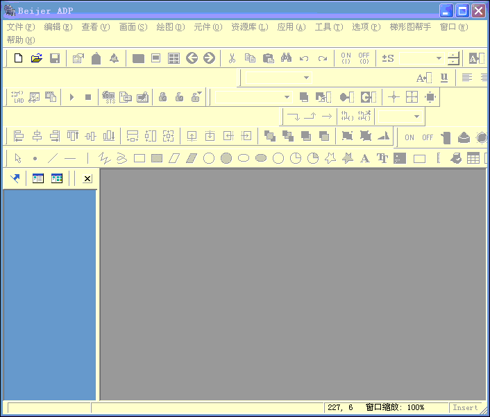The width and height of the screenshot is (490, 417).
Task: Click the scissors Cut icon
Action: (x=233, y=58)
